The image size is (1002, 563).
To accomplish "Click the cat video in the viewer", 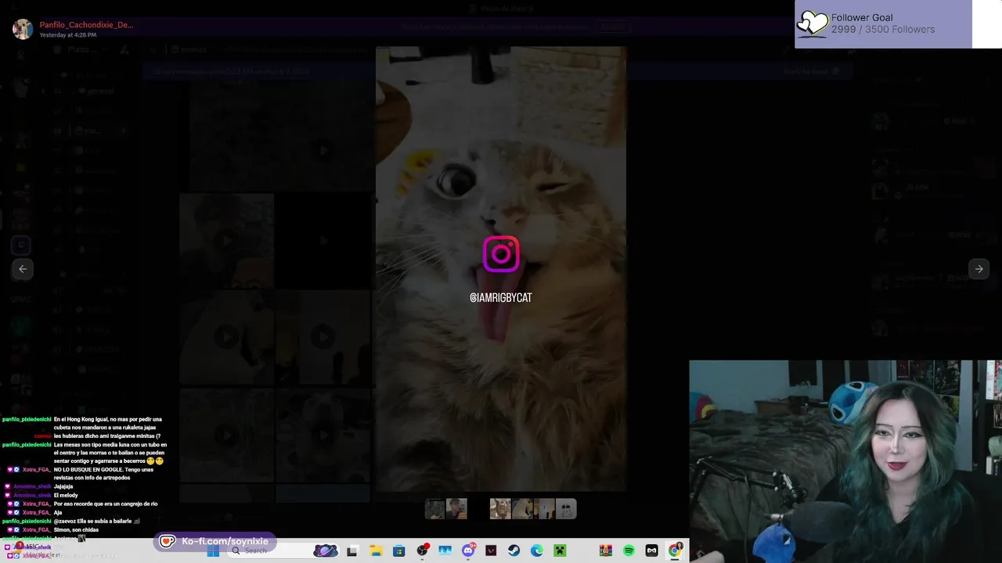I will click(x=501, y=269).
